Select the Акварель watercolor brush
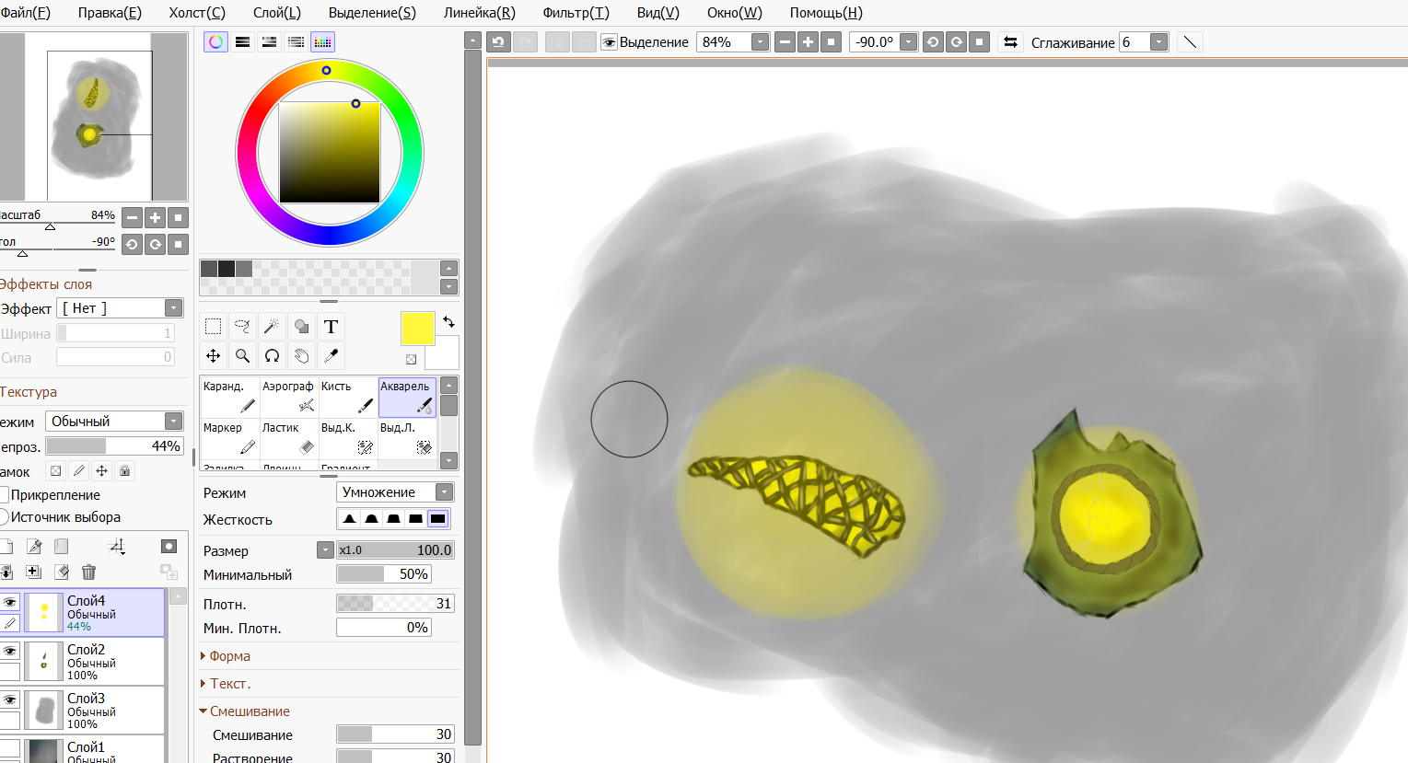 407,398
